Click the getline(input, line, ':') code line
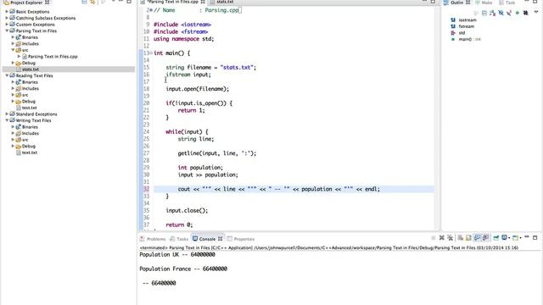Image resolution: width=543 pixels, height=305 pixels. pyautogui.click(x=217, y=153)
